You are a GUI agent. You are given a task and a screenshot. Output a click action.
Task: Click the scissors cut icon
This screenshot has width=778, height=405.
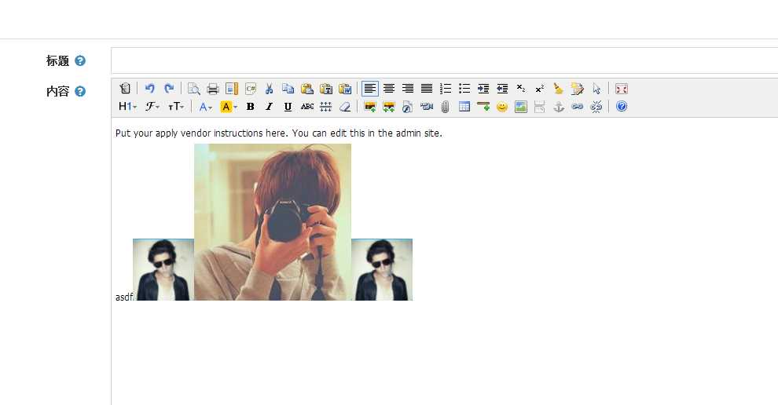269,89
